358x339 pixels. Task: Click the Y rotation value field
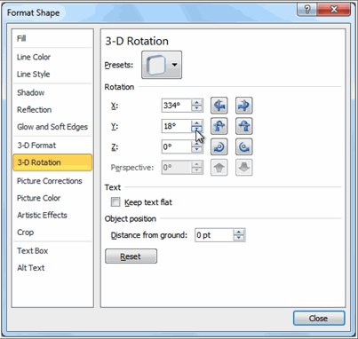coord(177,126)
